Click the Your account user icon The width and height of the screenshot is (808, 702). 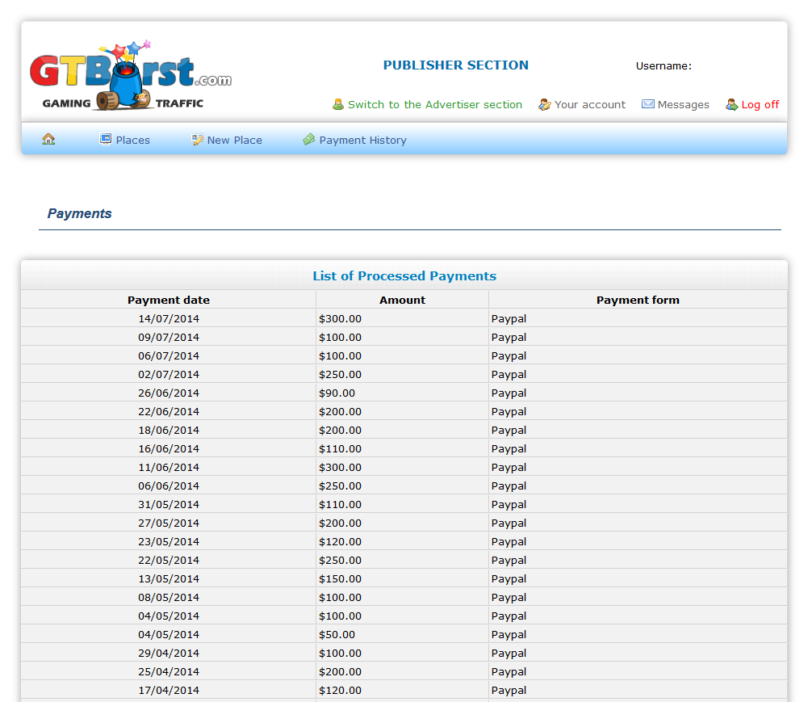click(545, 105)
